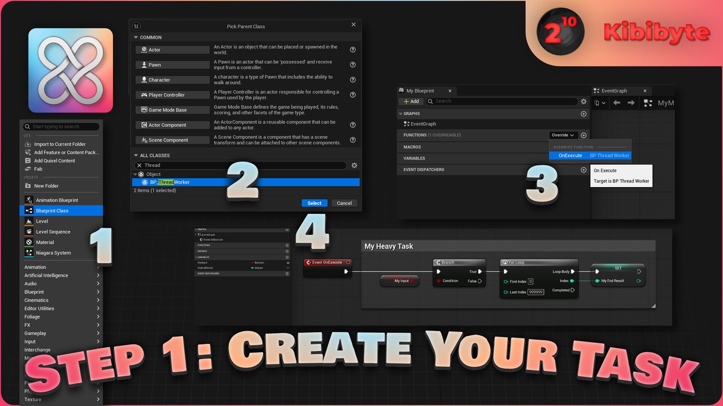This screenshot has width=723, height=406.
Task: Clear the Thread class search text
Action: [140, 165]
